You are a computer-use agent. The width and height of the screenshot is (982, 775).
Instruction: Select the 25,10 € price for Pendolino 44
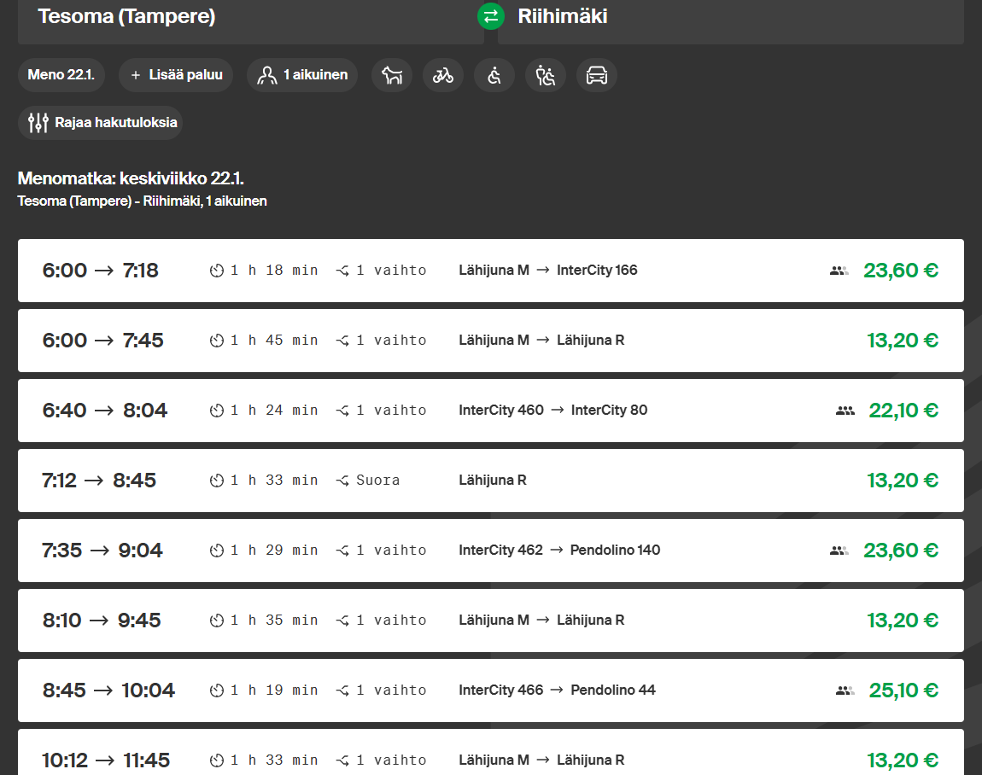(903, 691)
